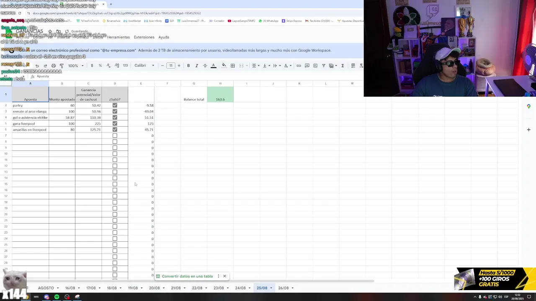
Task: Print the spreadsheet using printer icon
Action: tap(53, 66)
